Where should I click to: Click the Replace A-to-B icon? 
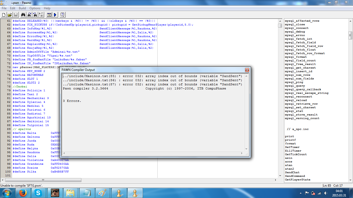pos(41,15)
